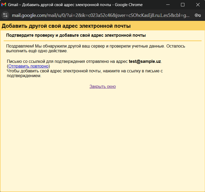
Task: Click the email address test@sample.uz
Action: [x=145, y=61]
